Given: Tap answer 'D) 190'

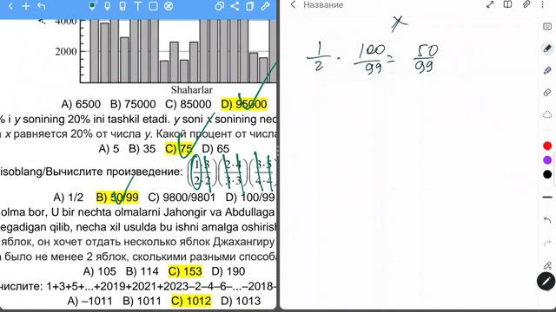Looking at the screenshot, I should pos(228,271).
